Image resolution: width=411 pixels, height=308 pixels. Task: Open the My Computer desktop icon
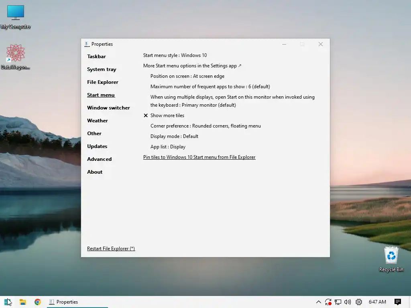pyautogui.click(x=16, y=17)
